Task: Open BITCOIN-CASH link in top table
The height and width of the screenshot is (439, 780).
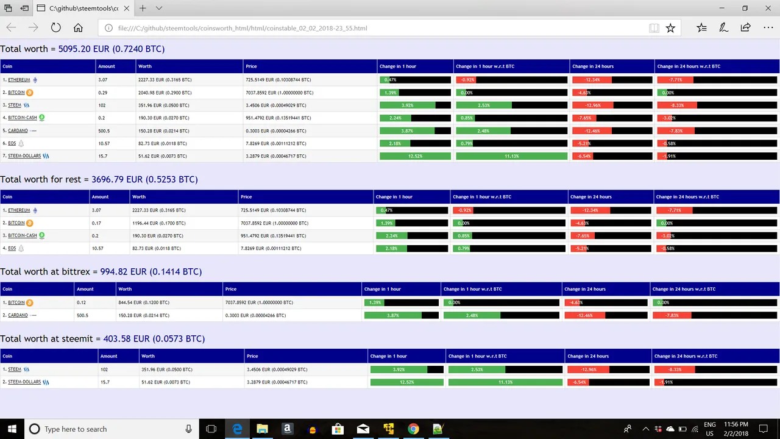Action: 23,118
